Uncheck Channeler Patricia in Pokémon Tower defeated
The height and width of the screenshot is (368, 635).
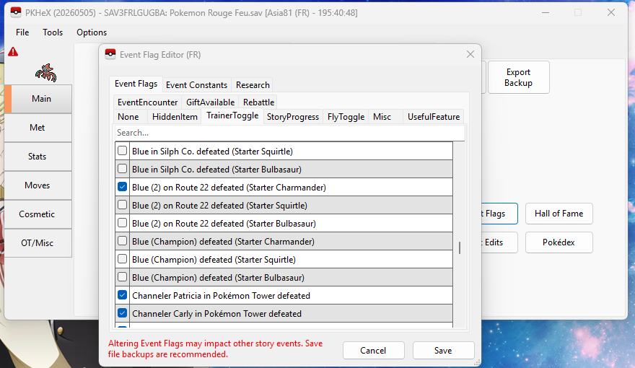(x=122, y=295)
